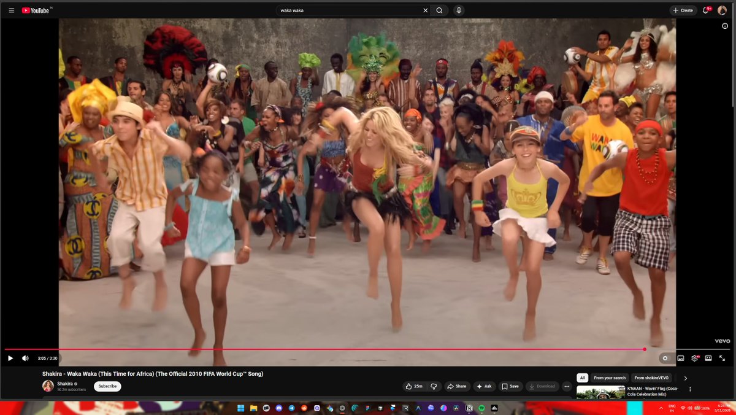Open options menu for Wavin' Flag video

point(690,389)
